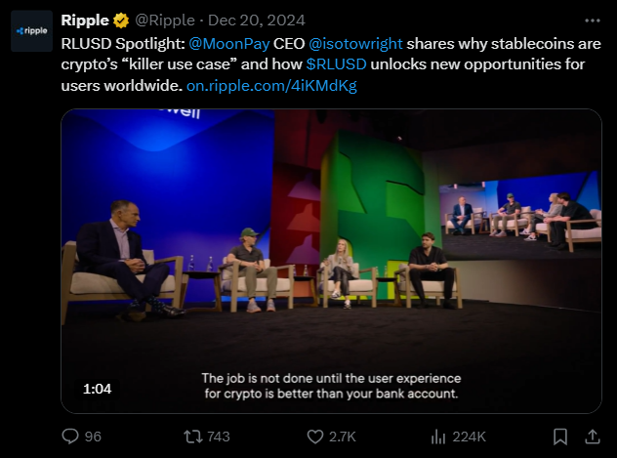Open the Ripple display name link
The width and height of the screenshot is (617, 458).
click(x=85, y=21)
